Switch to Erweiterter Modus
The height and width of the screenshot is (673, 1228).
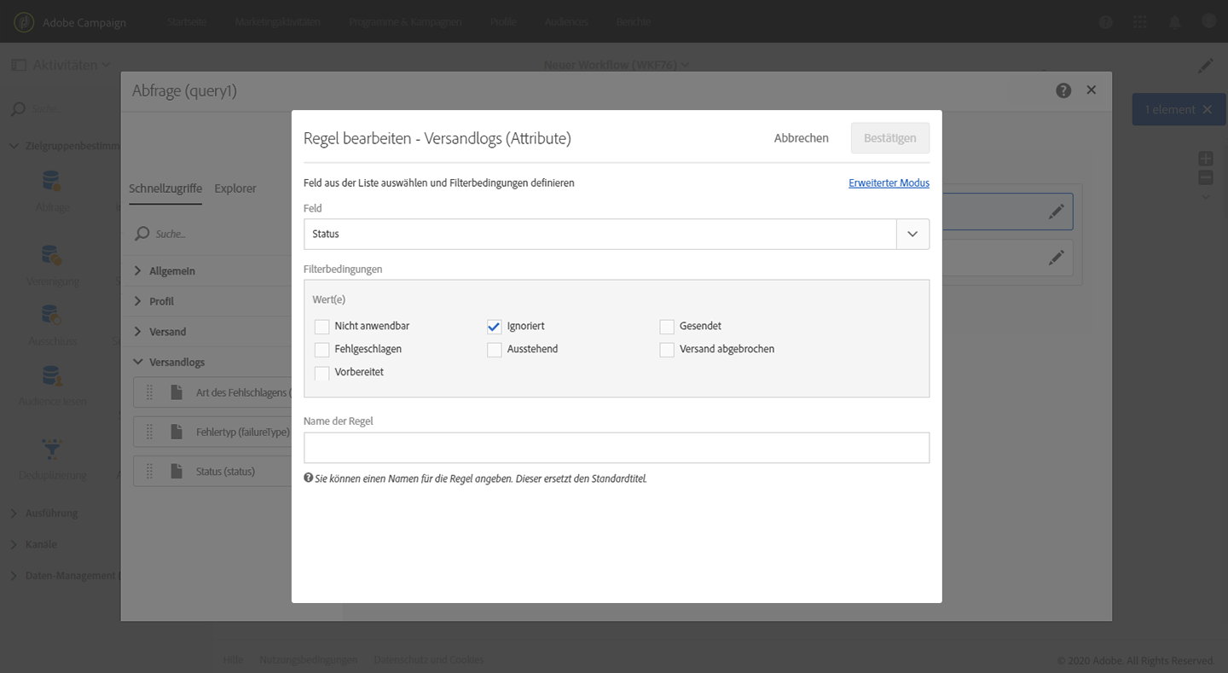(889, 183)
